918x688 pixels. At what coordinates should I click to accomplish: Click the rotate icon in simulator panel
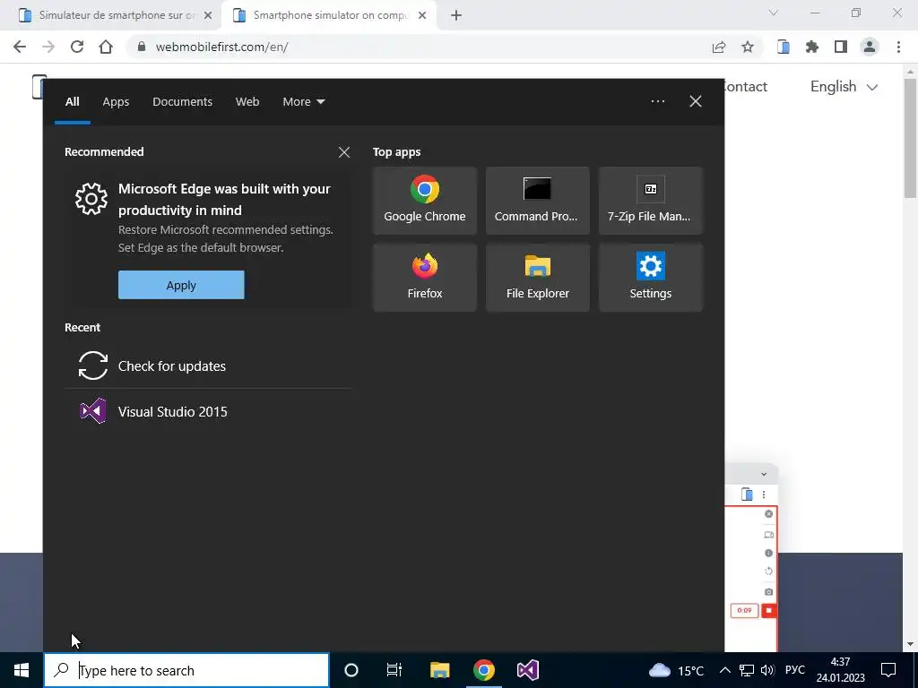(x=768, y=571)
